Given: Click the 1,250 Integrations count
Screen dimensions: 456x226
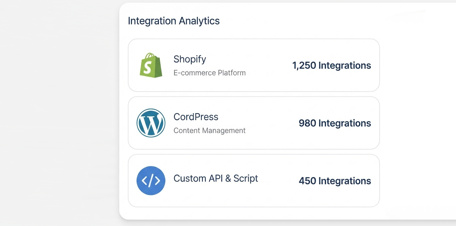Looking at the screenshot, I should point(332,65).
